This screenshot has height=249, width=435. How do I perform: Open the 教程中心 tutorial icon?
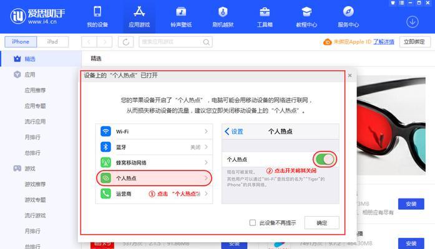306,12
